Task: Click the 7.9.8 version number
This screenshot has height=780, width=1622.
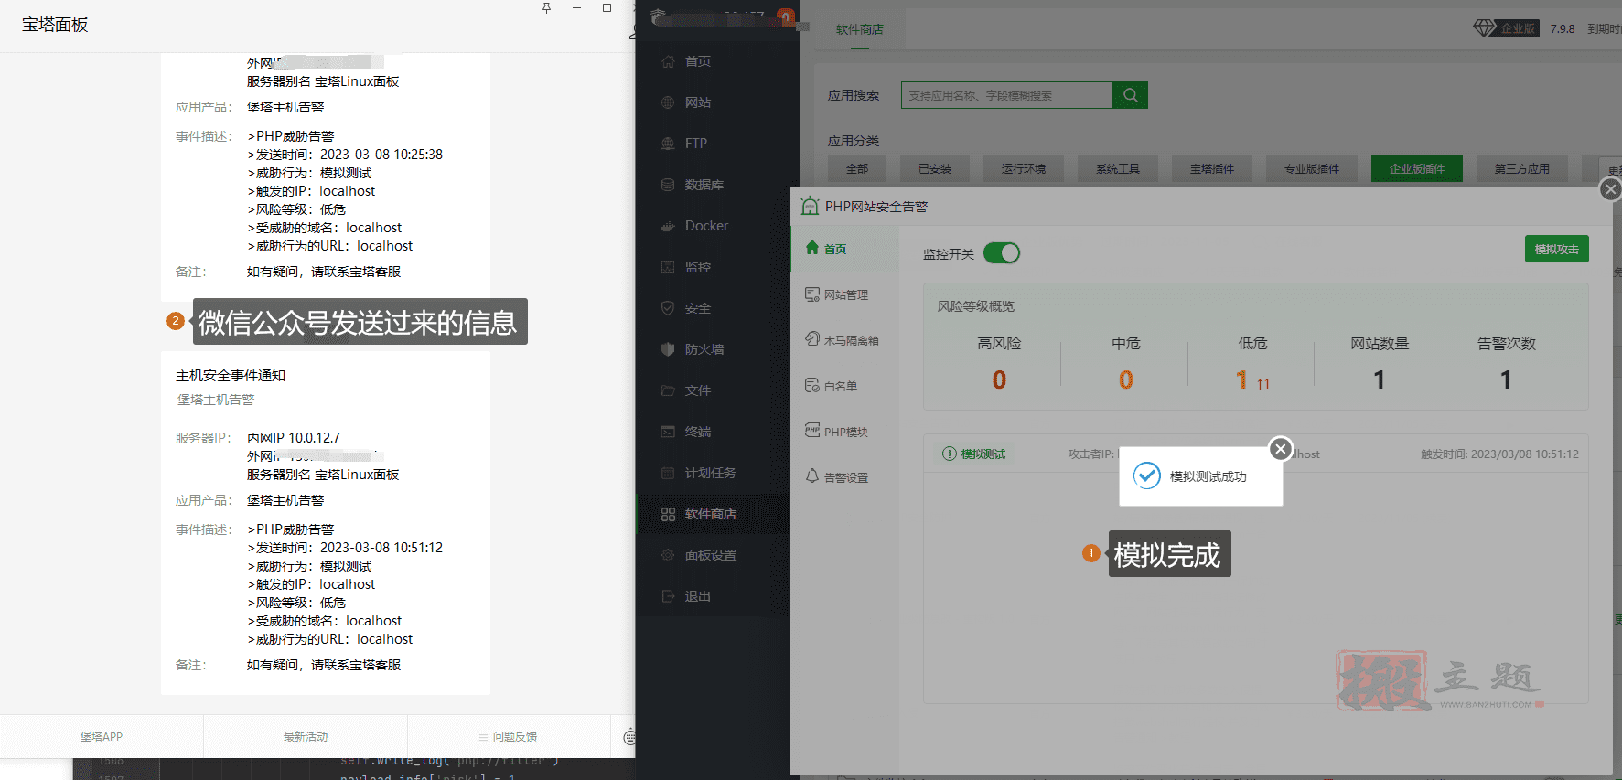Action: [x=1563, y=28]
